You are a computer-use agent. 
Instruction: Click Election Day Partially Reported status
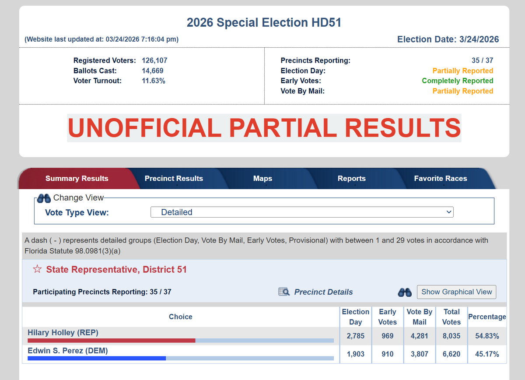pos(463,71)
